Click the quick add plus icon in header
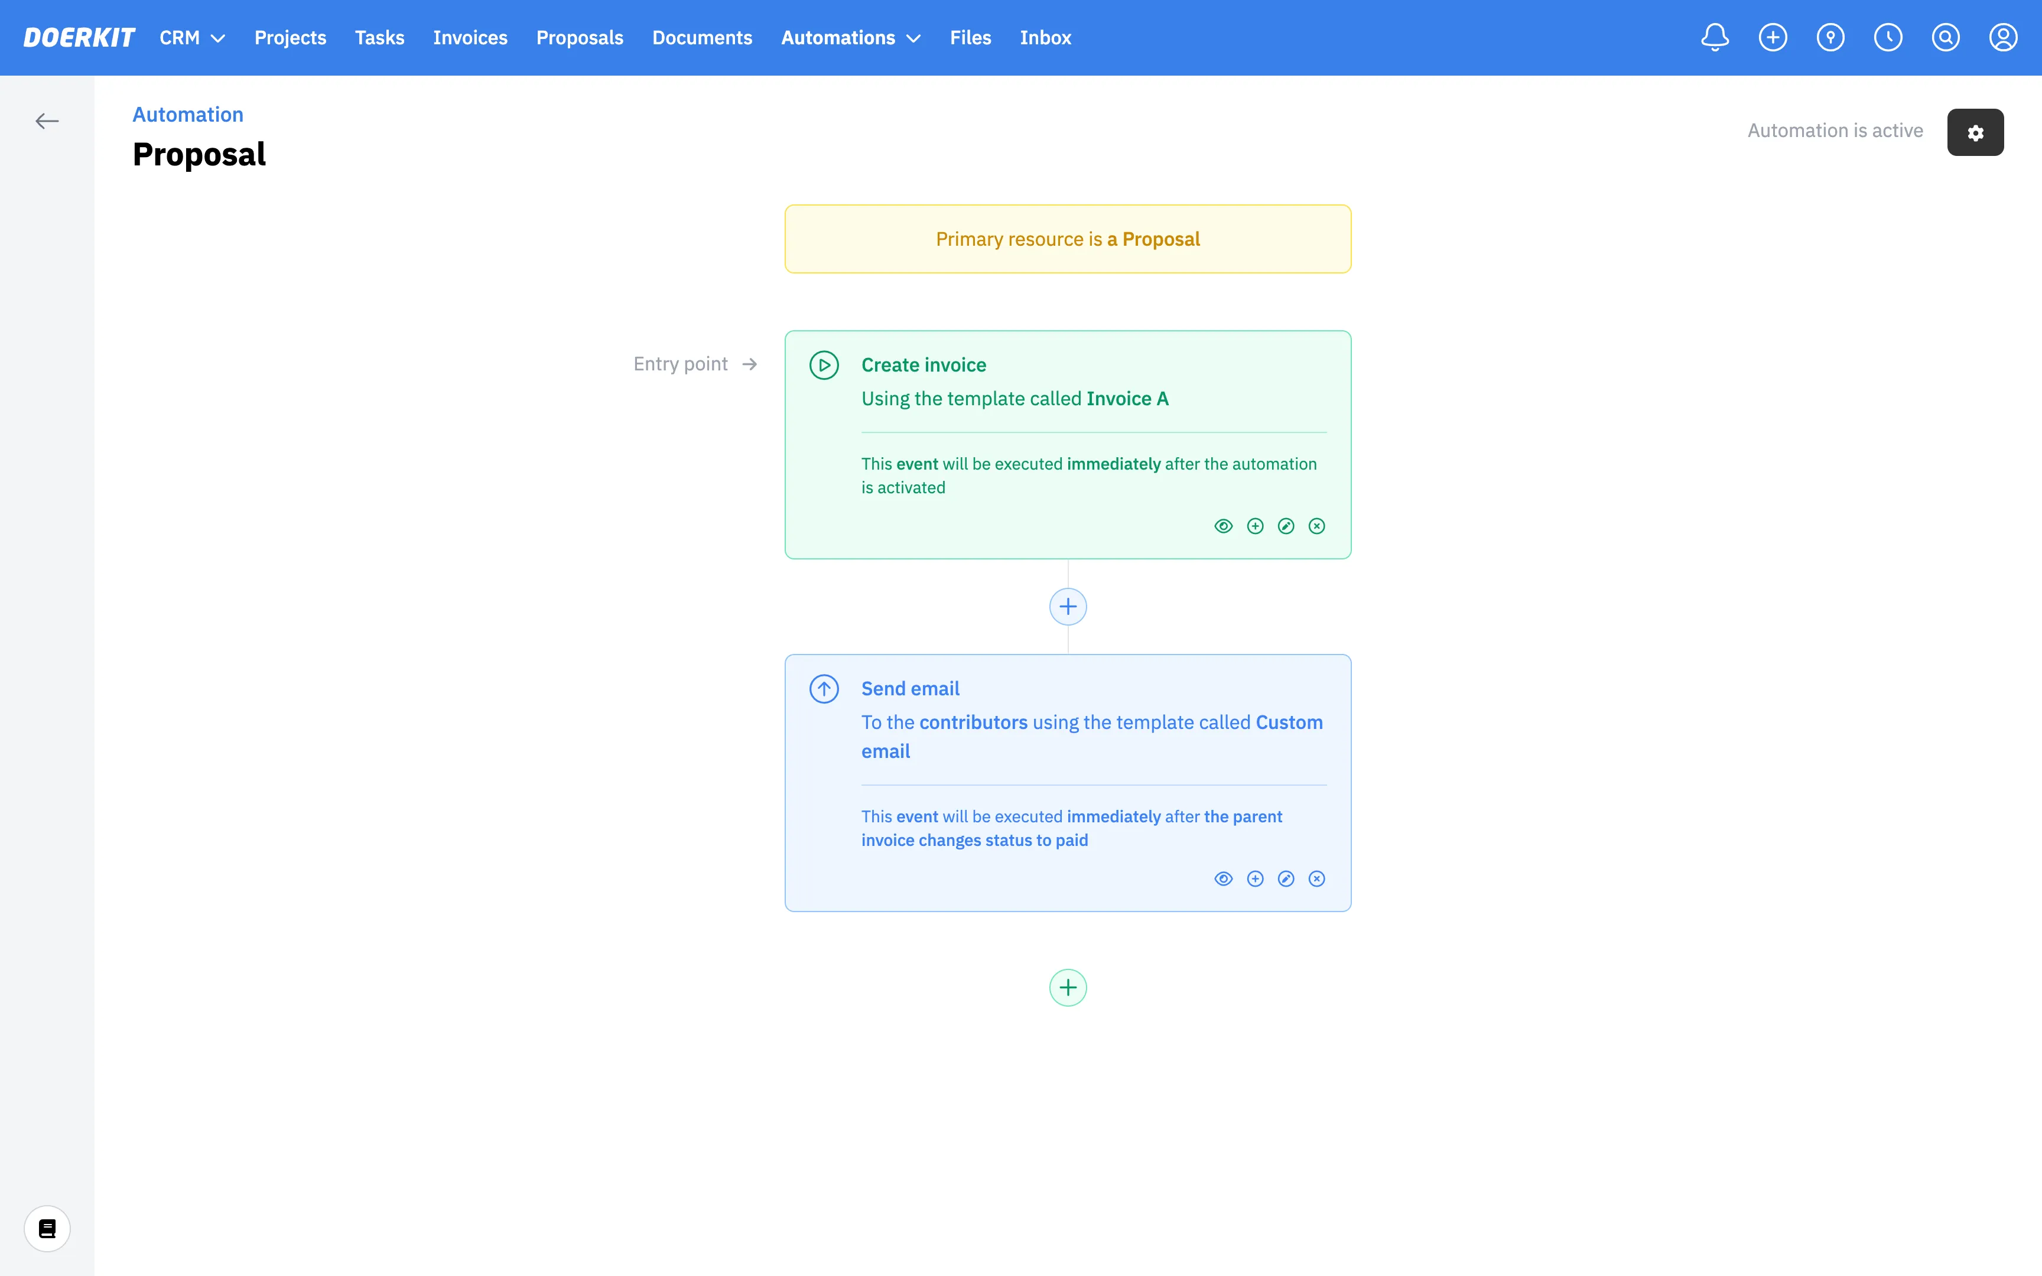The width and height of the screenshot is (2042, 1276). click(1773, 37)
